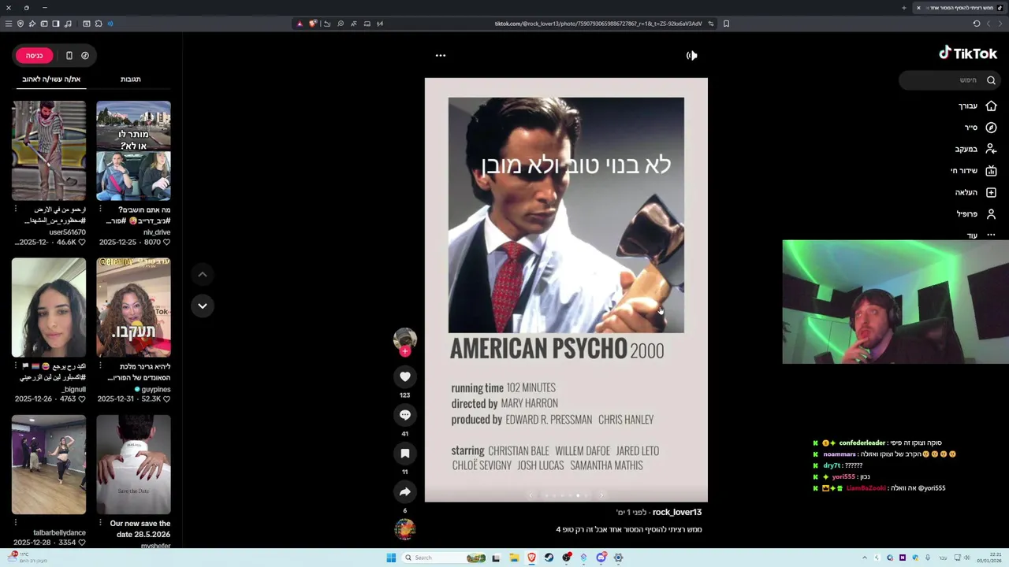The height and width of the screenshot is (567, 1009).
Task: Open the guypines video thumbnail
Action: 133,307
